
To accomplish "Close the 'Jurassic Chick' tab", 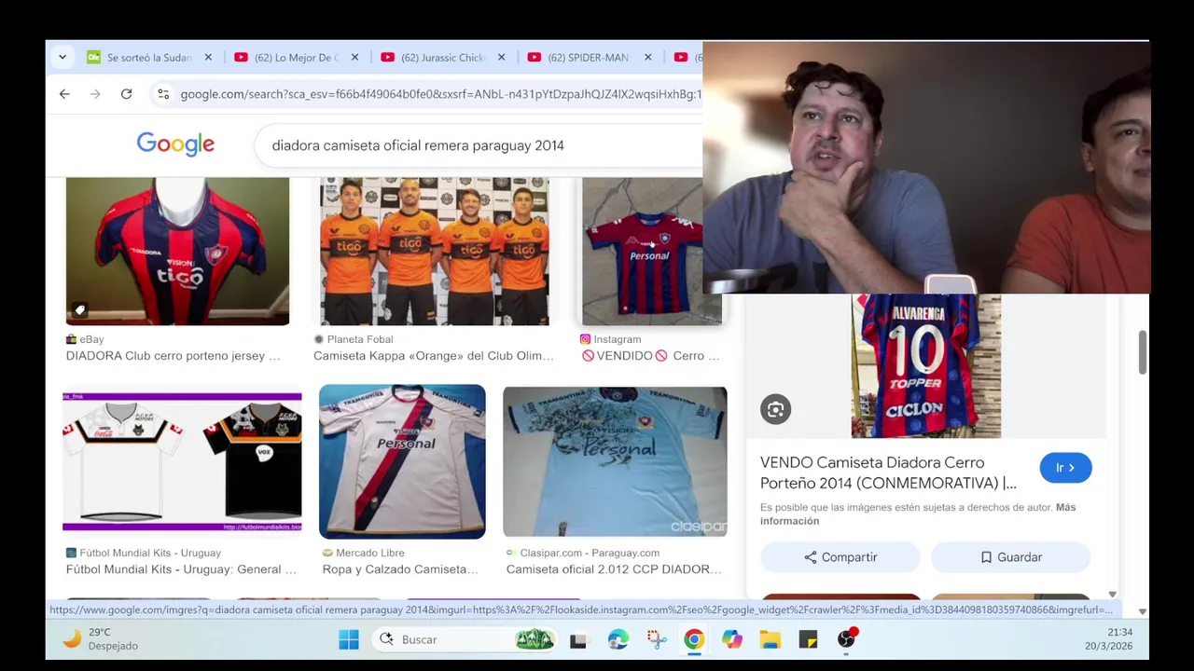I will pos(501,57).
